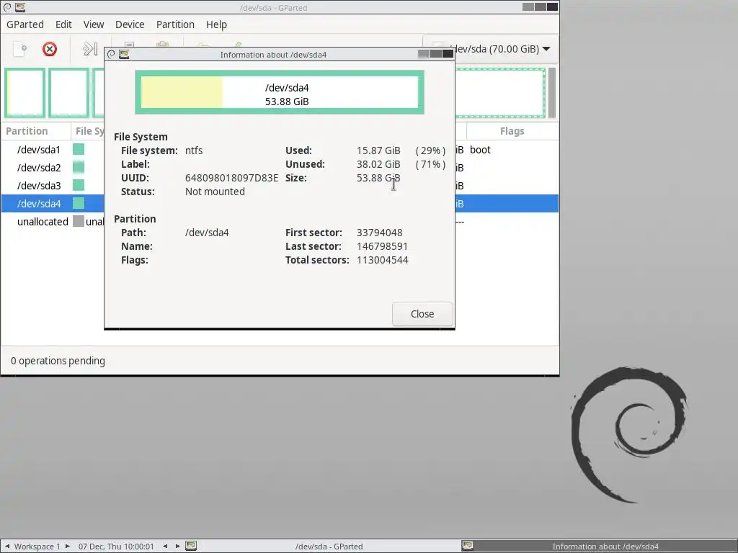Open the Device menu
The width and height of the screenshot is (738, 553).
point(130,24)
